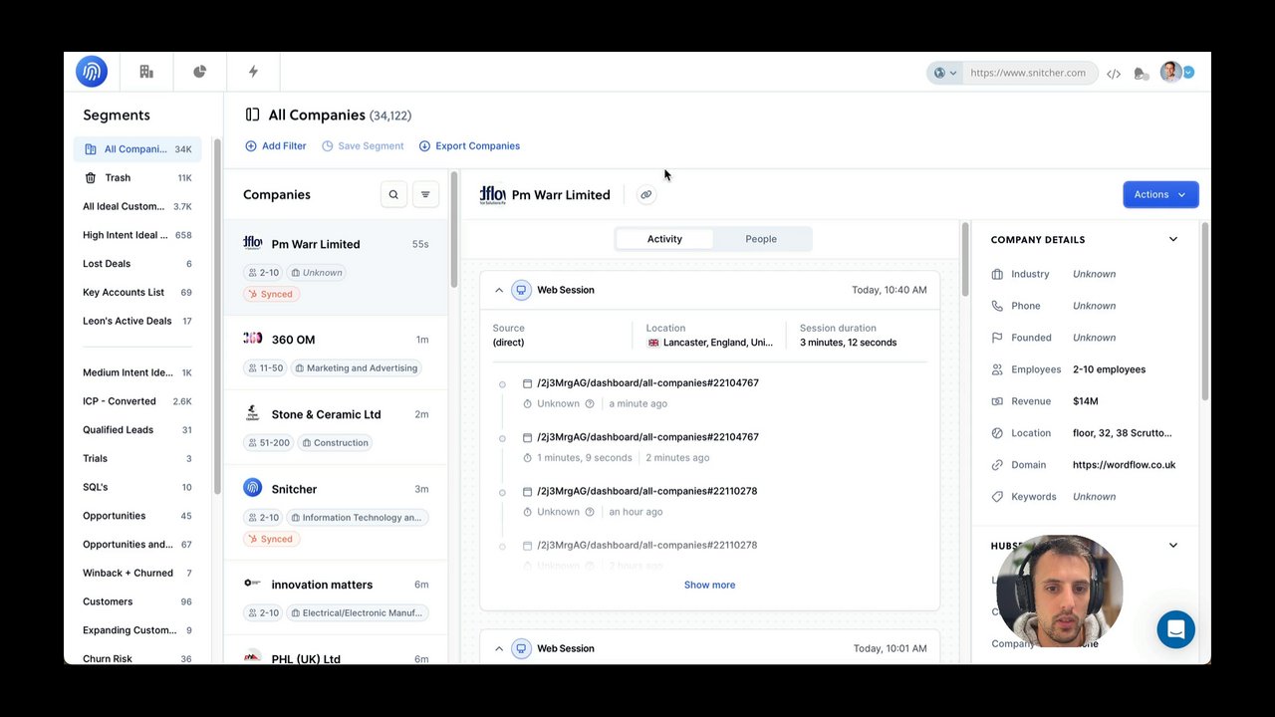Open the companies sort filter icon
The height and width of the screenshot is (717, 1275).
[425, 194]
